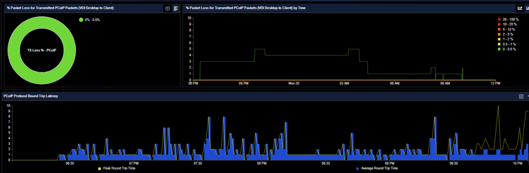Toggle square checkbox in Round Trip Latency header
529x173 pixels.
pos(521,96)
